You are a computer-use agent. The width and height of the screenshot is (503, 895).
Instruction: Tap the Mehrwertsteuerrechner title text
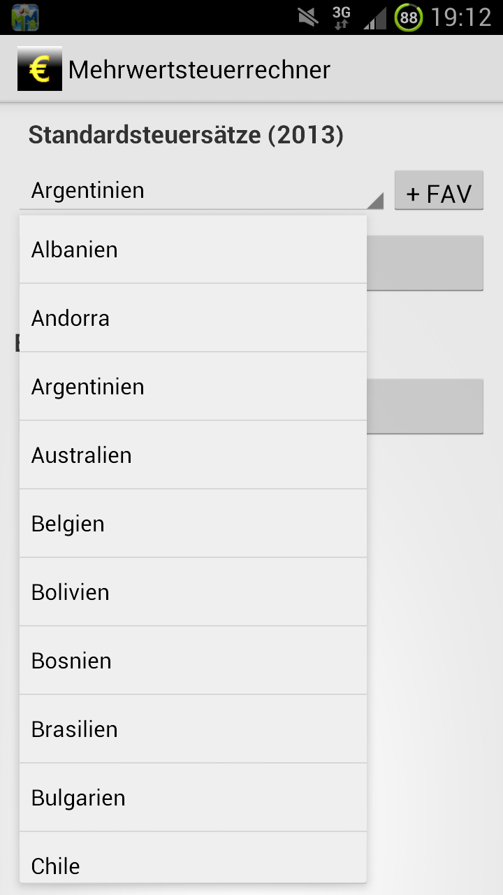click(199, 70)
